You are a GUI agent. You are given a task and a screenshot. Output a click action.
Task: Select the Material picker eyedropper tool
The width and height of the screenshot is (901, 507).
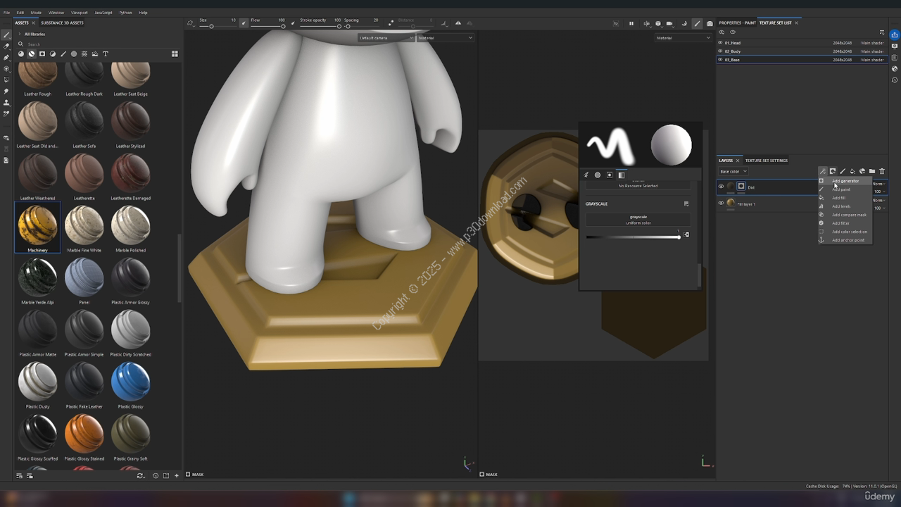pyautogui.click(x=6, y=113)
